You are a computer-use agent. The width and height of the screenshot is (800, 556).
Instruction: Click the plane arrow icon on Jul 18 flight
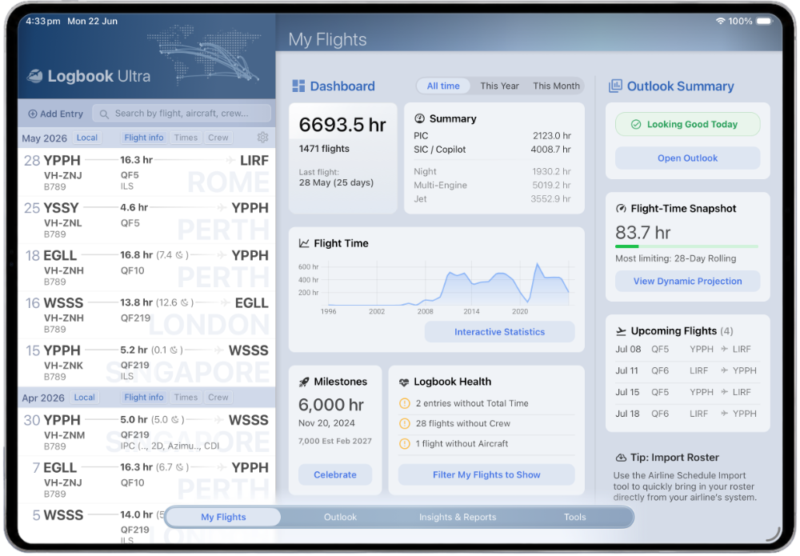pos(724,413)
